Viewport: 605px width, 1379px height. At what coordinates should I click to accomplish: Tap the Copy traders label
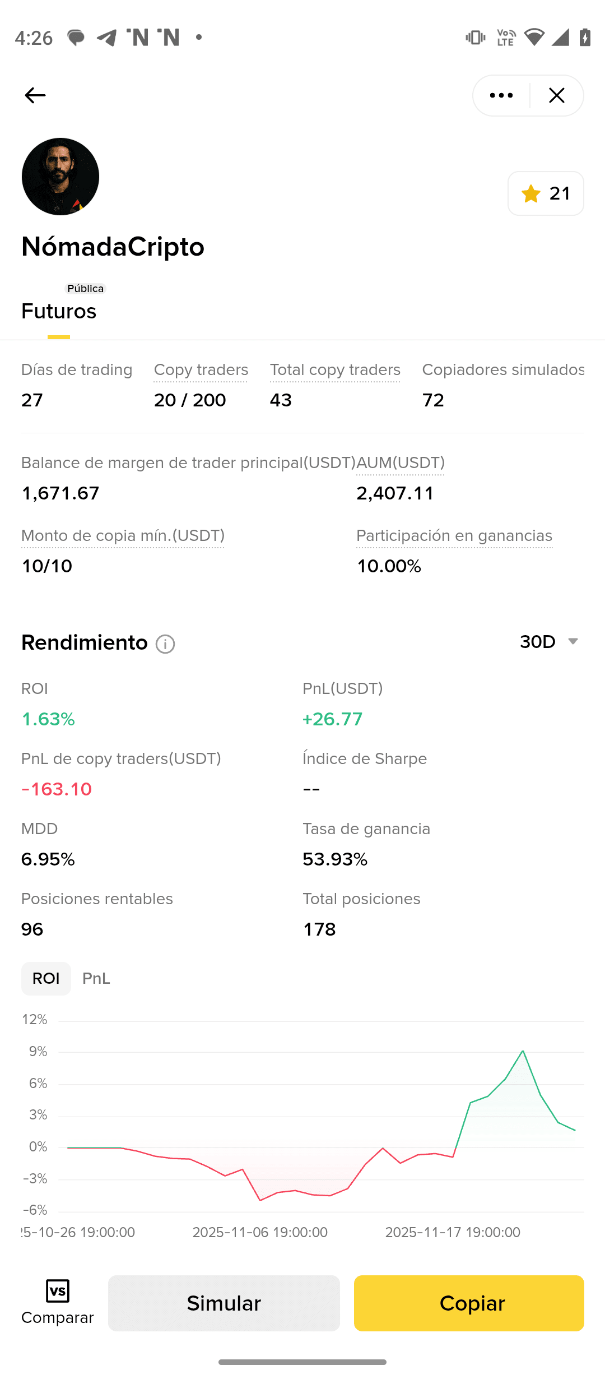(x=201, y=370)
